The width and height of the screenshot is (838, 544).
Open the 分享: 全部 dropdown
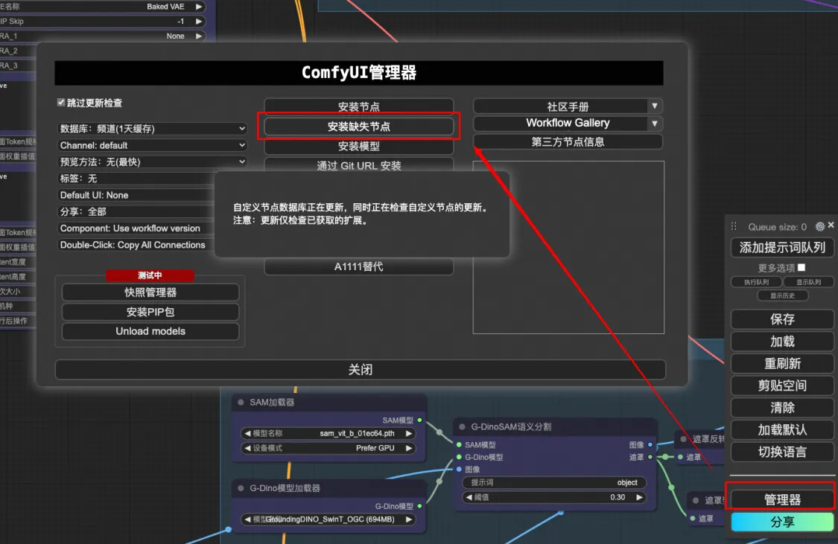pos(136,211)
